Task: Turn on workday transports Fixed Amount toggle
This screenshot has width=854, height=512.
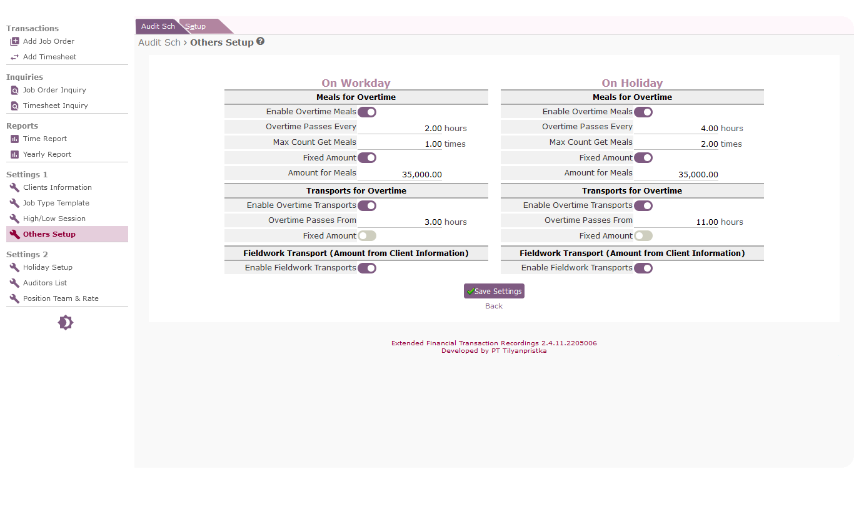Action: click(x=367, y=236)
